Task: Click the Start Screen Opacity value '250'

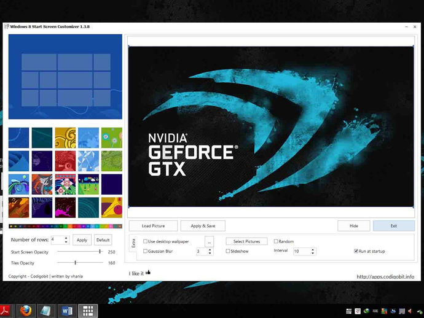Action: [111, 252]
